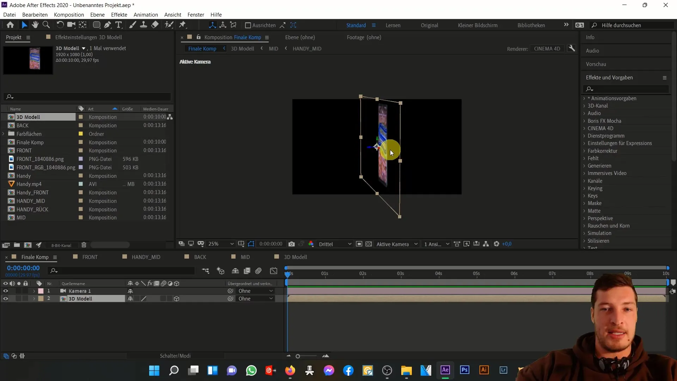Open the Komposition menu
This screenshot has width=677, height=381.
pyautogui.click(x=69, y=14)
